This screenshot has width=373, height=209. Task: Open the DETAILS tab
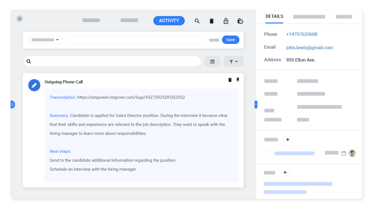click(x=274, y=16)
